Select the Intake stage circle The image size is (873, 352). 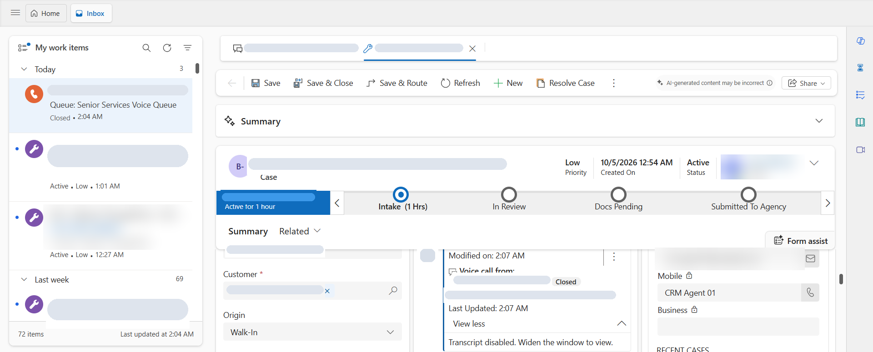click(x=401, y=194)
